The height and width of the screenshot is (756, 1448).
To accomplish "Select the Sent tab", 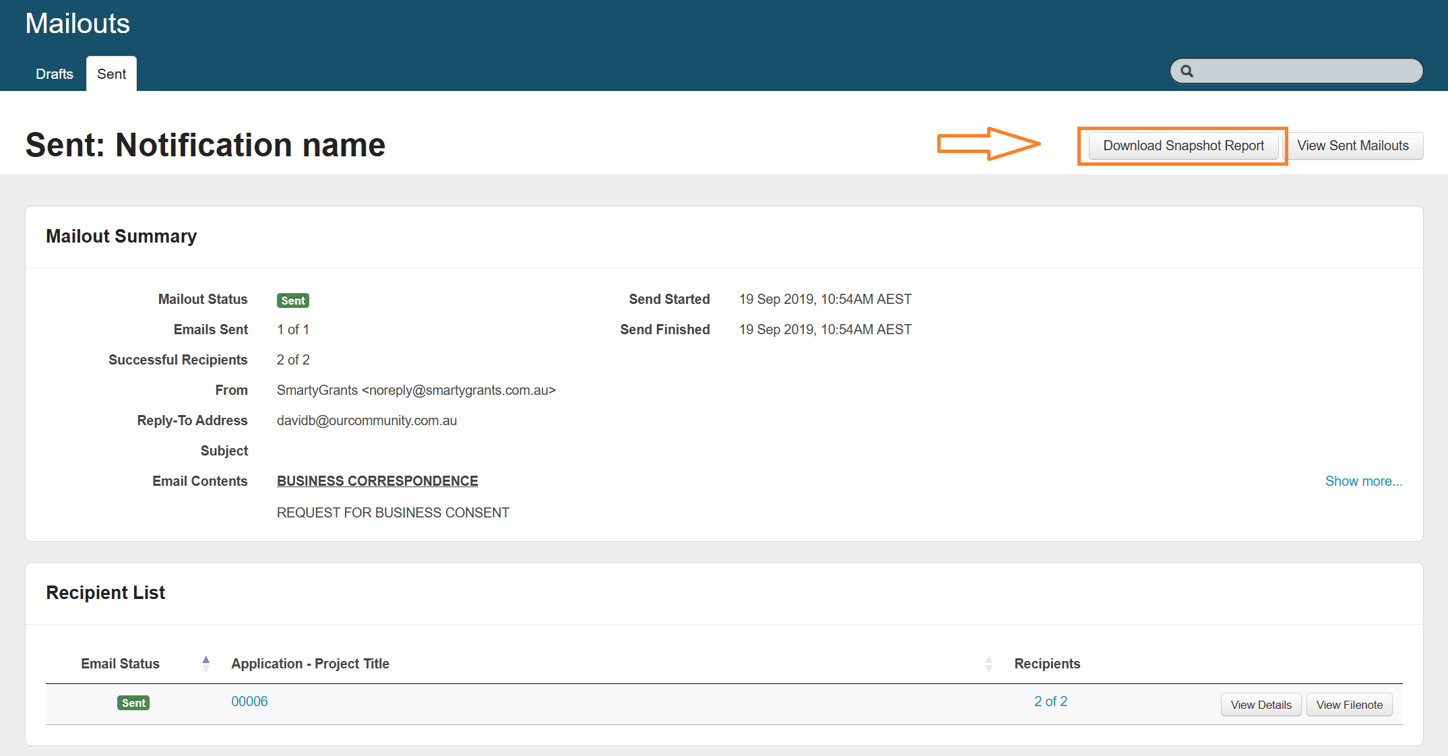I will (111, 74).
